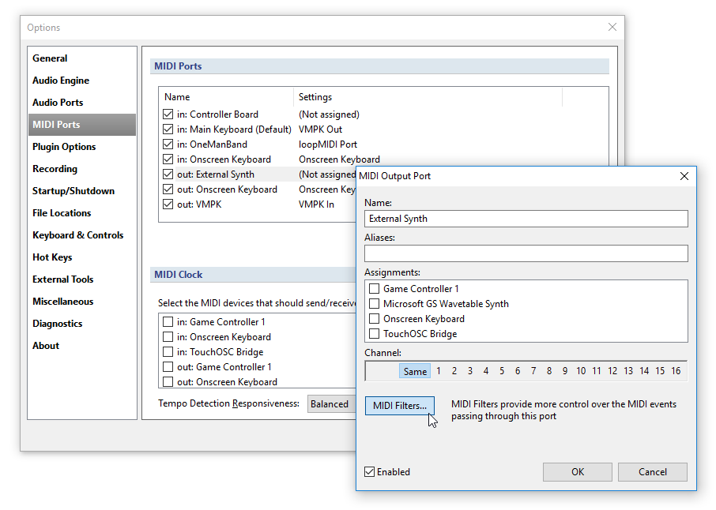
Task: Check Microsoft GS Wavetable Synth assignment
Action: pos(375,304)
